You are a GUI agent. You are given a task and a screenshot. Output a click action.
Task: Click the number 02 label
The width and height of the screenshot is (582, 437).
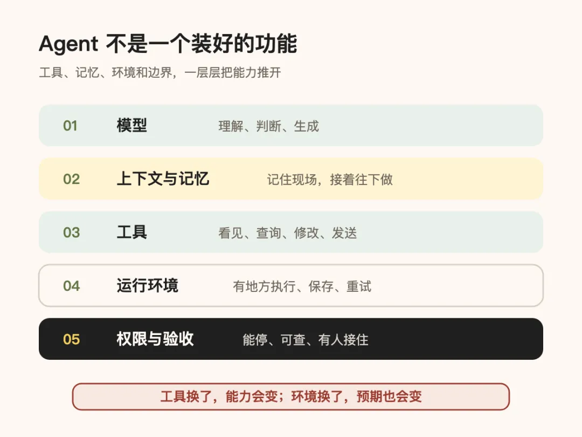[x=71, y=180]
